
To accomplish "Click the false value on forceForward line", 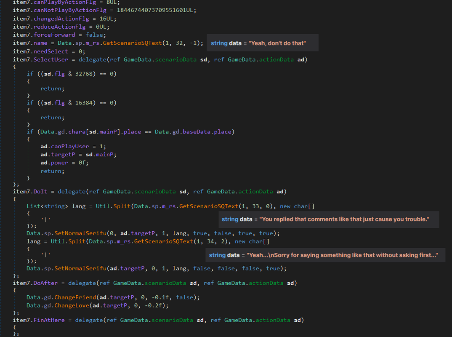I will 94,35.
